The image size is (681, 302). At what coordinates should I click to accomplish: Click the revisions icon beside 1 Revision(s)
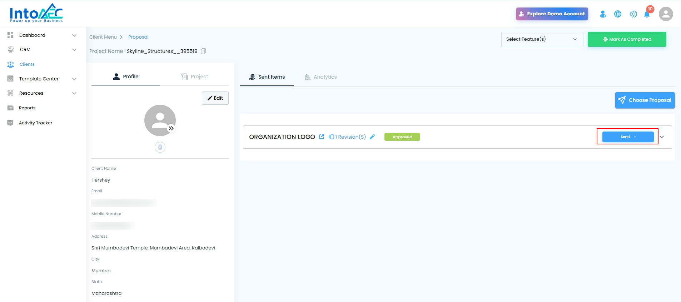(x=331, y=137)
